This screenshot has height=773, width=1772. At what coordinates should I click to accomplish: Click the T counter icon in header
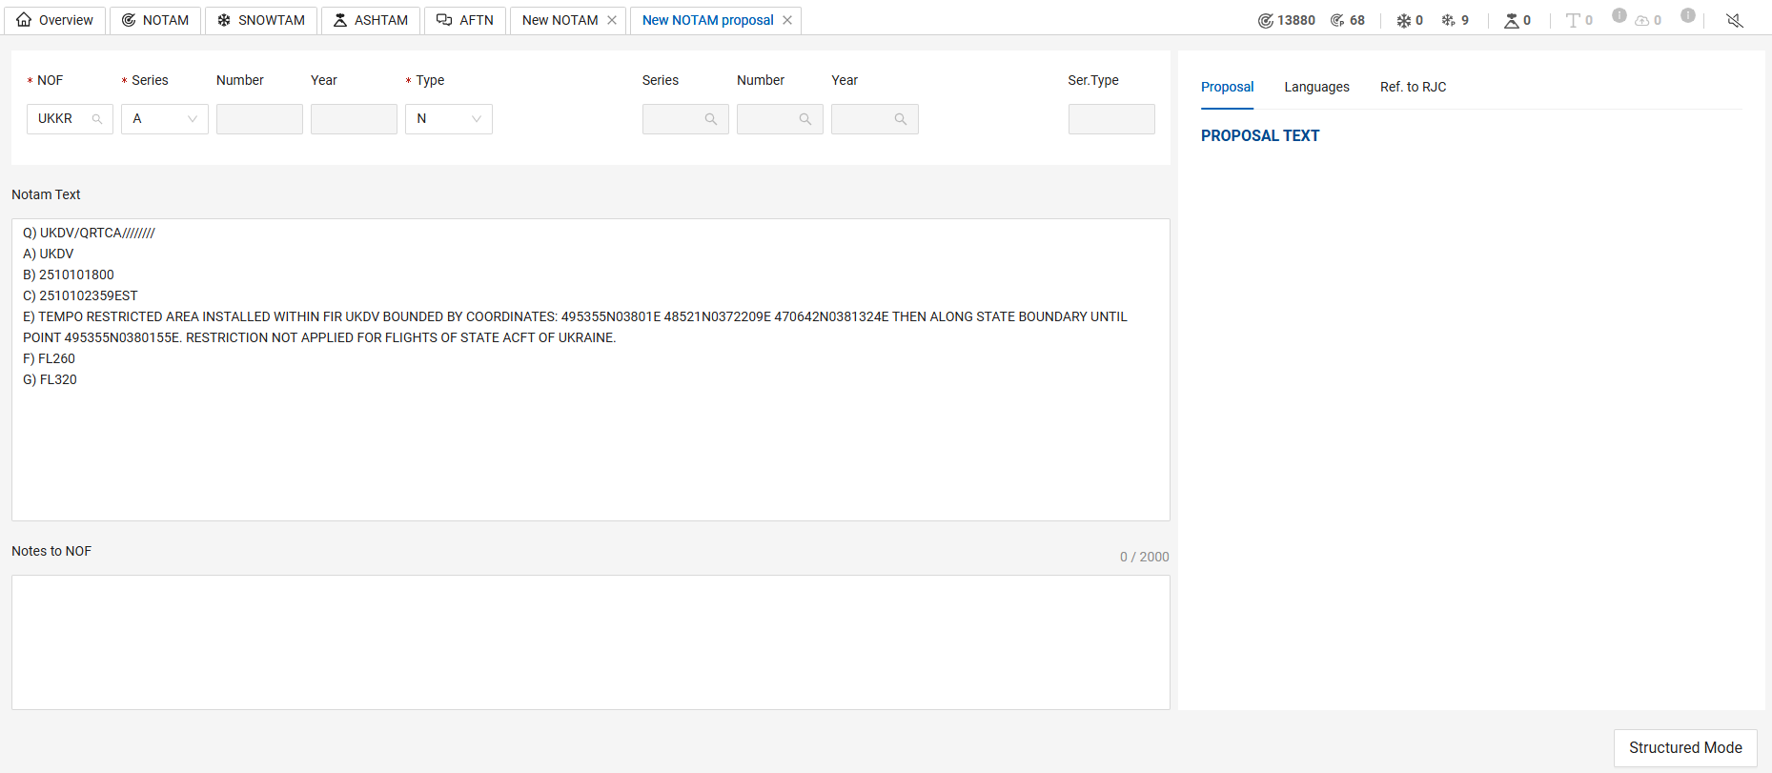pos(1573,20)
